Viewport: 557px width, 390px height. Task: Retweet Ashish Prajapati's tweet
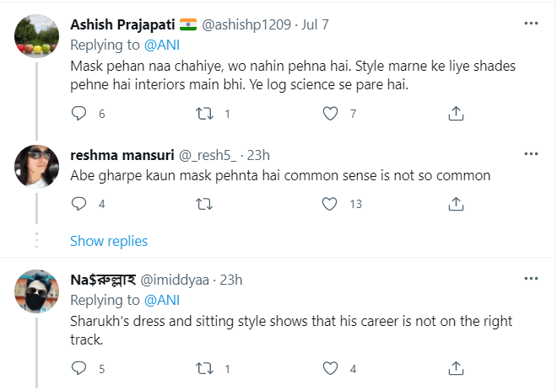point(204,113)
